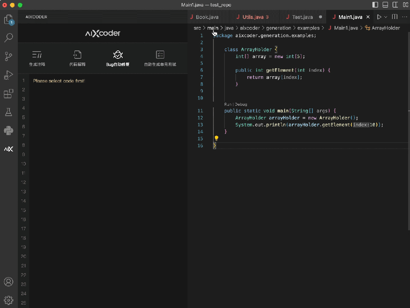Click the src breadcrumb item
Screen dimensions: 410x308
tap(197, 28)
